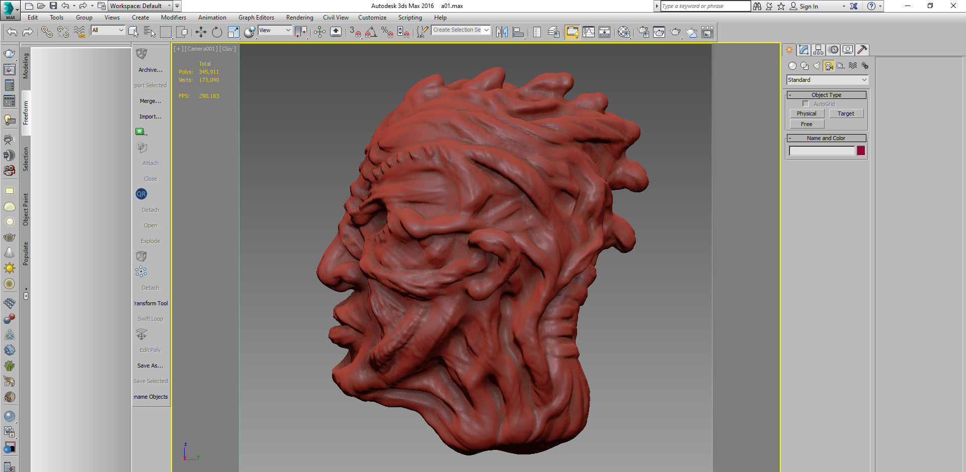Activate the Select and Uniform Scale tool

pyautogui.click(x=233, y=32)
